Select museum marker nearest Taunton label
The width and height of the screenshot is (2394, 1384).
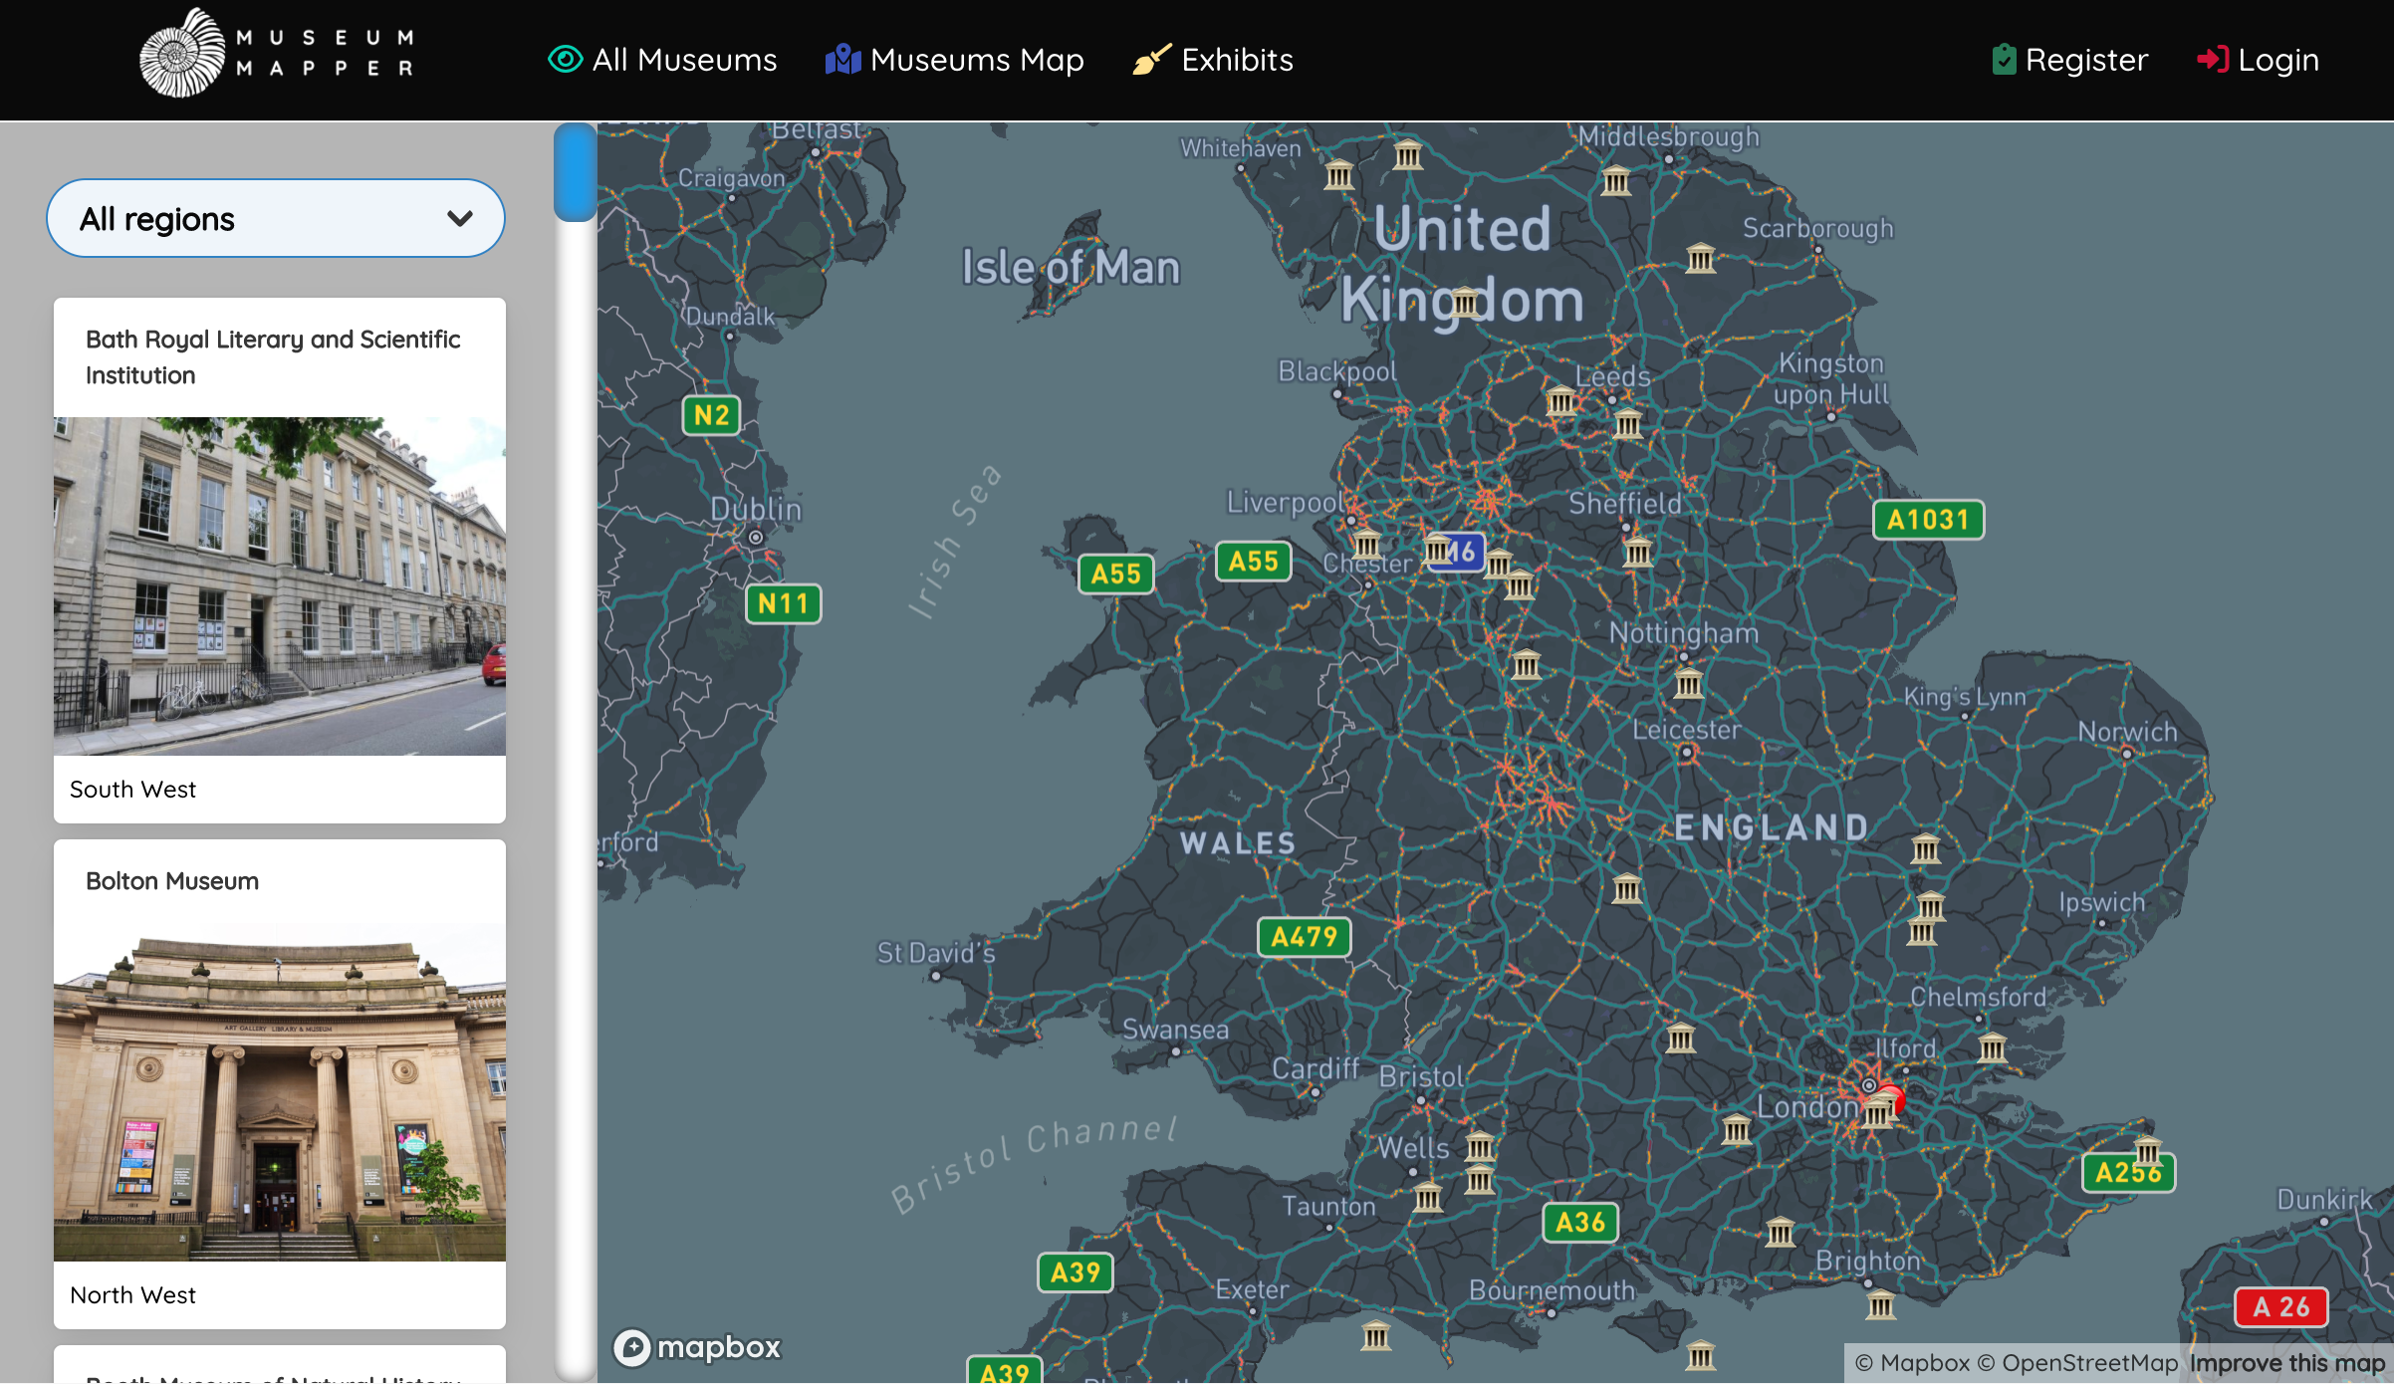coord(1428,1196)
